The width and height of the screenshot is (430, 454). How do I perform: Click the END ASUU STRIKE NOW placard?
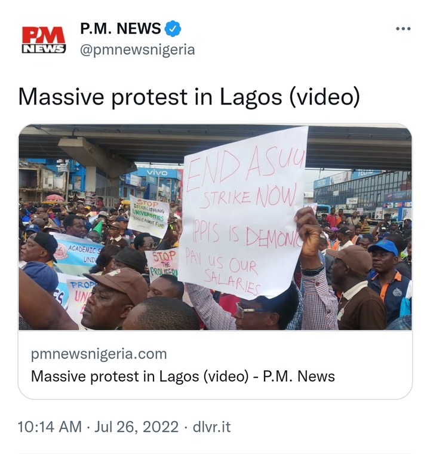[242, 213]
